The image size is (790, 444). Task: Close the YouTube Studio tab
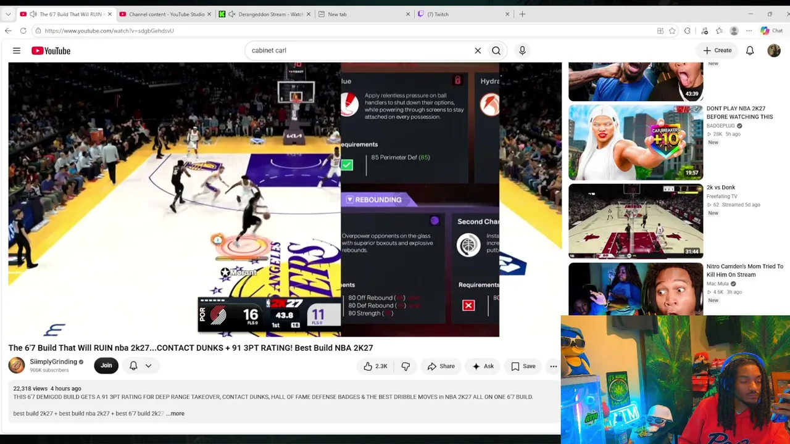point(209,14)
